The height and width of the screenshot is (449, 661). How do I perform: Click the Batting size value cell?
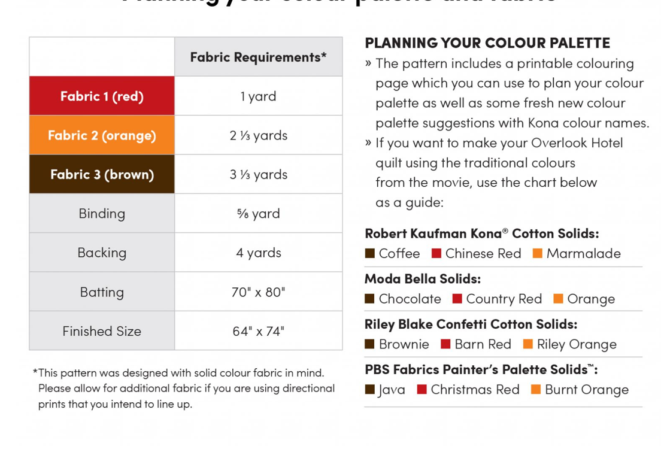click(258, 292)
